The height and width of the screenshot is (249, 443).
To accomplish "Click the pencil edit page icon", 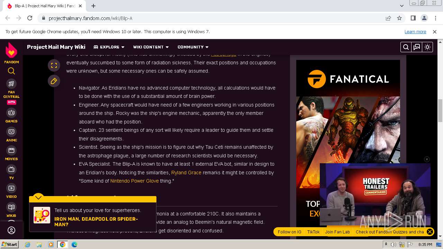I will [54, 81].
